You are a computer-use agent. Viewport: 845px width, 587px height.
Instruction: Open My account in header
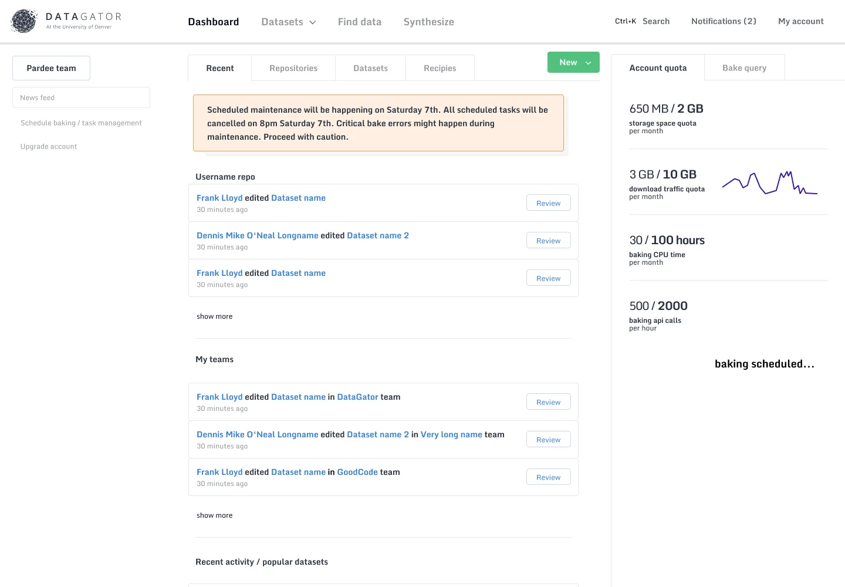pyautogui.click(x=800, y=21)
